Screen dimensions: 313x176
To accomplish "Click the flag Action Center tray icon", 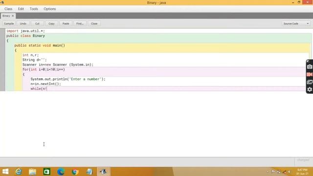I will coord(273,172).
